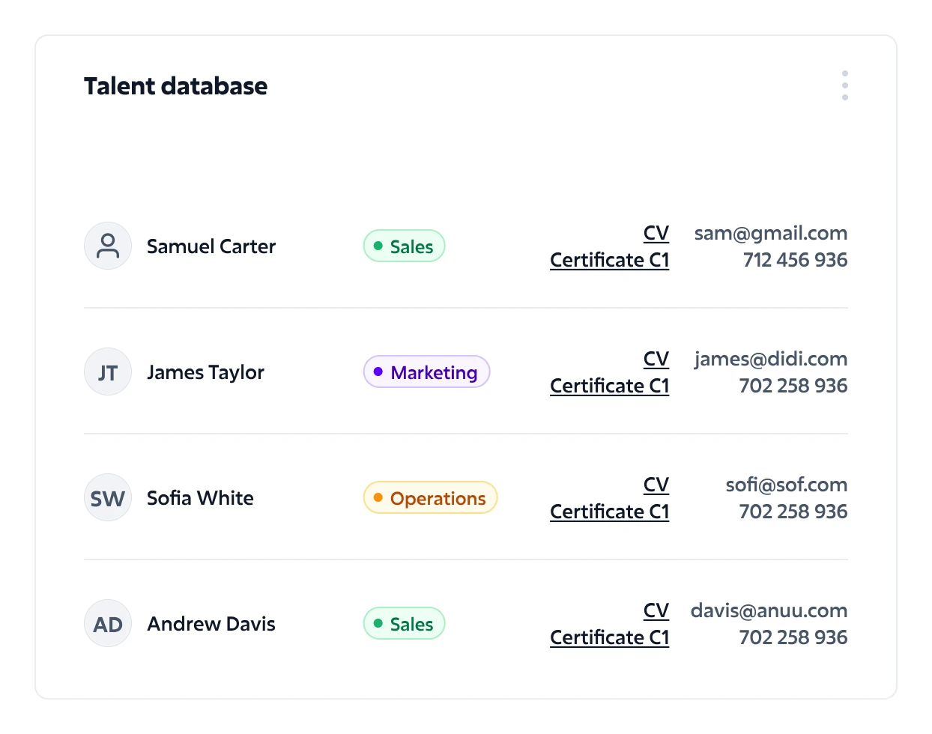Open Sofia White's CV link
This screenshot has height=734, width=932.
(x=656, y=485)
